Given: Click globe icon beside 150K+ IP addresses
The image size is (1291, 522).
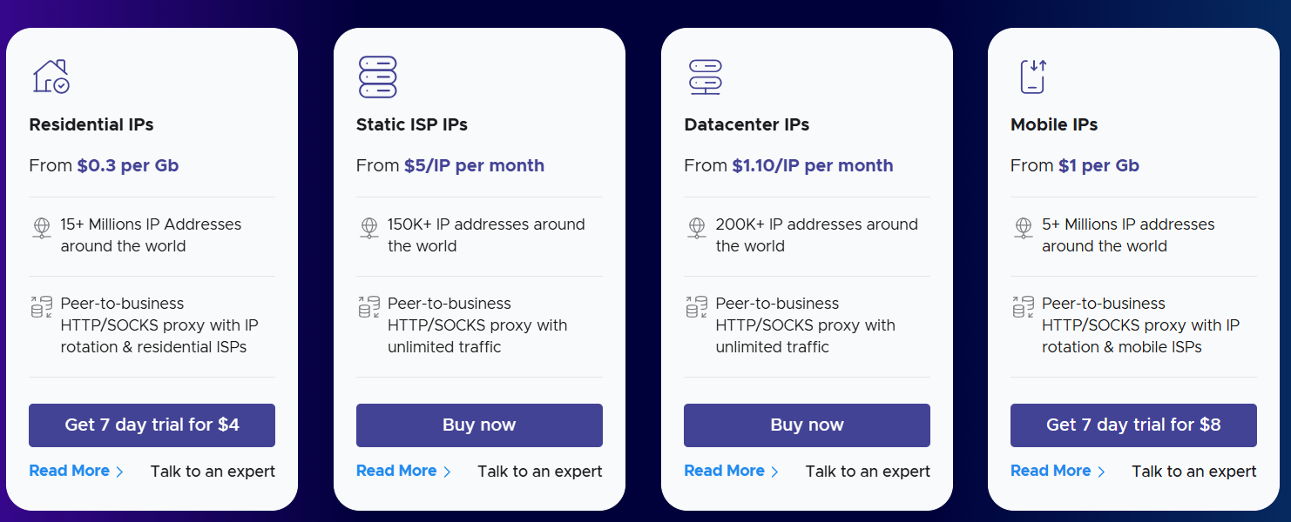Looking at the screenshot, I should (368, 227).
